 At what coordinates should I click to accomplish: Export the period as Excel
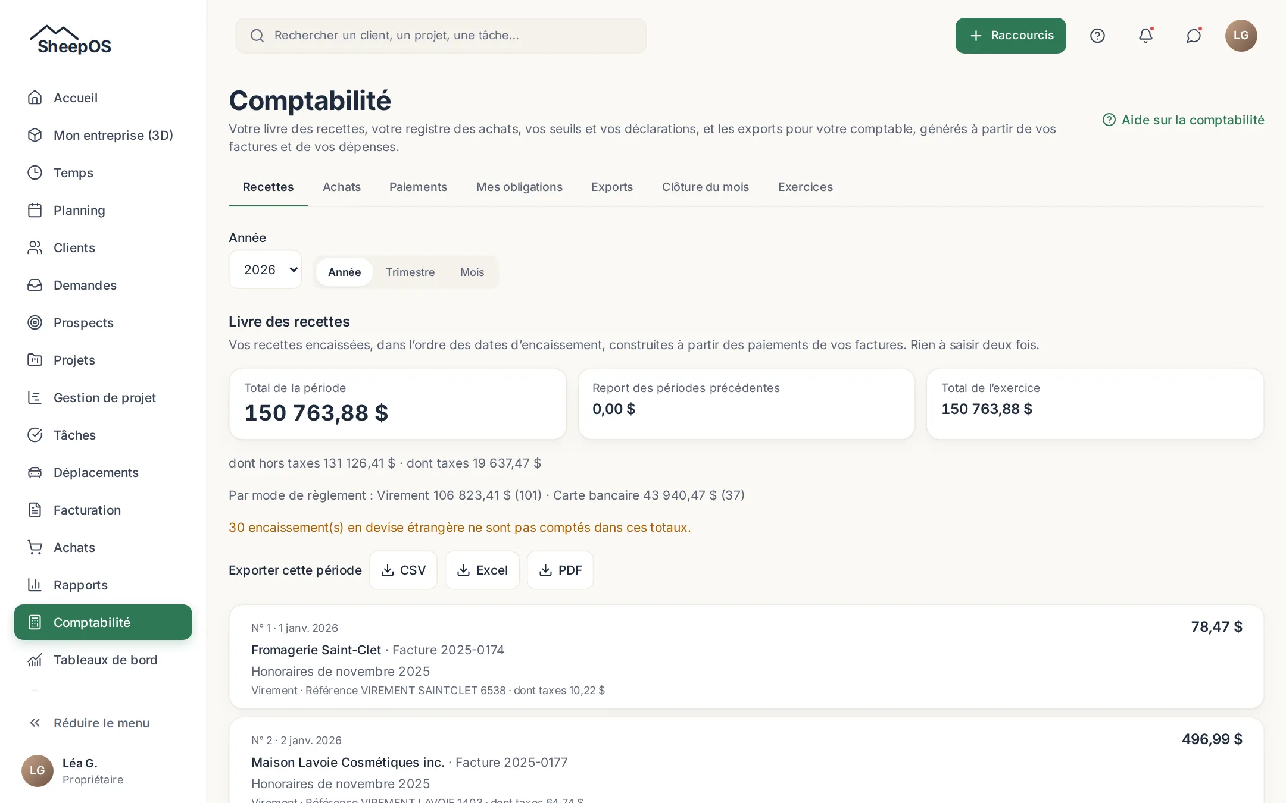482,570
